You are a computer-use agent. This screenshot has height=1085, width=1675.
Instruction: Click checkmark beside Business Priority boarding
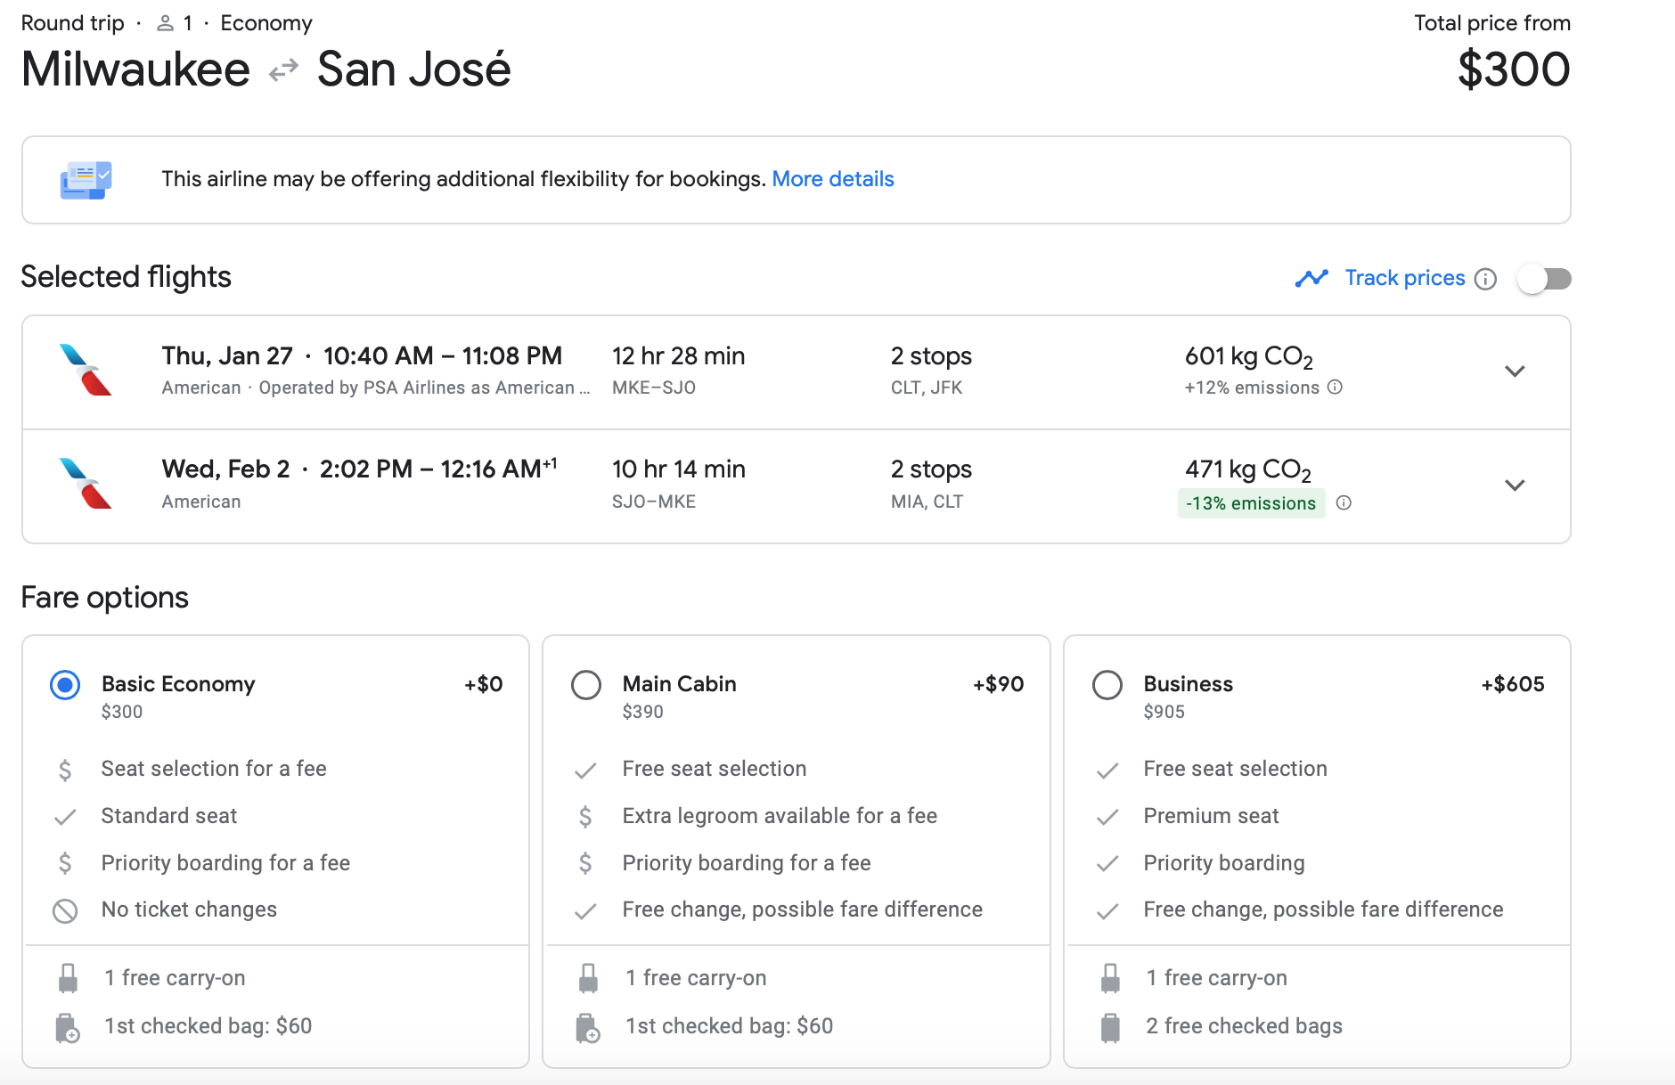(x=1107, y=863)
